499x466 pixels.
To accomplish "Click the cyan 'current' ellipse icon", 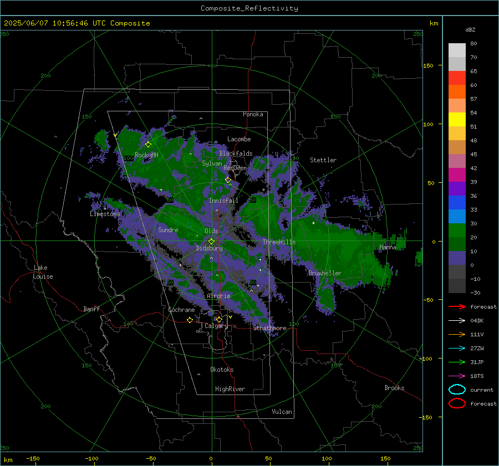I will [x=457, y=390].
